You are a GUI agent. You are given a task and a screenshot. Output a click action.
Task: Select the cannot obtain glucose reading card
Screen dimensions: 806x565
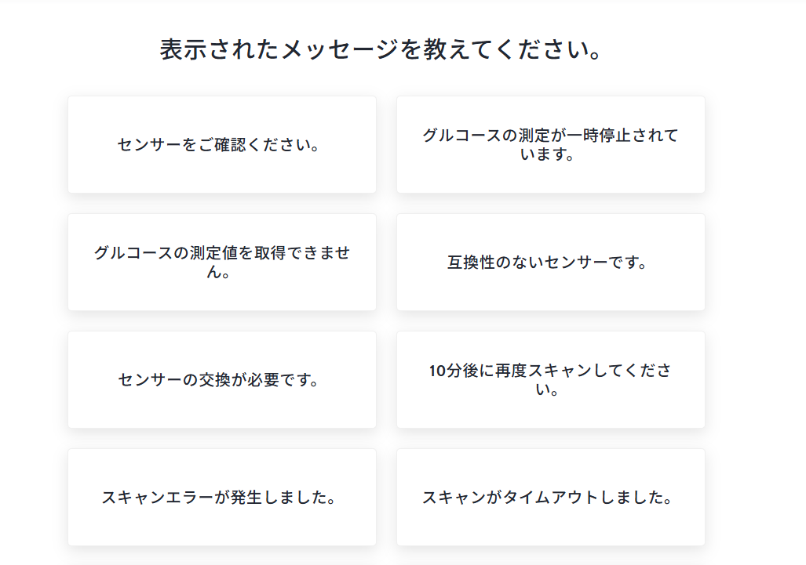[221, 263]
